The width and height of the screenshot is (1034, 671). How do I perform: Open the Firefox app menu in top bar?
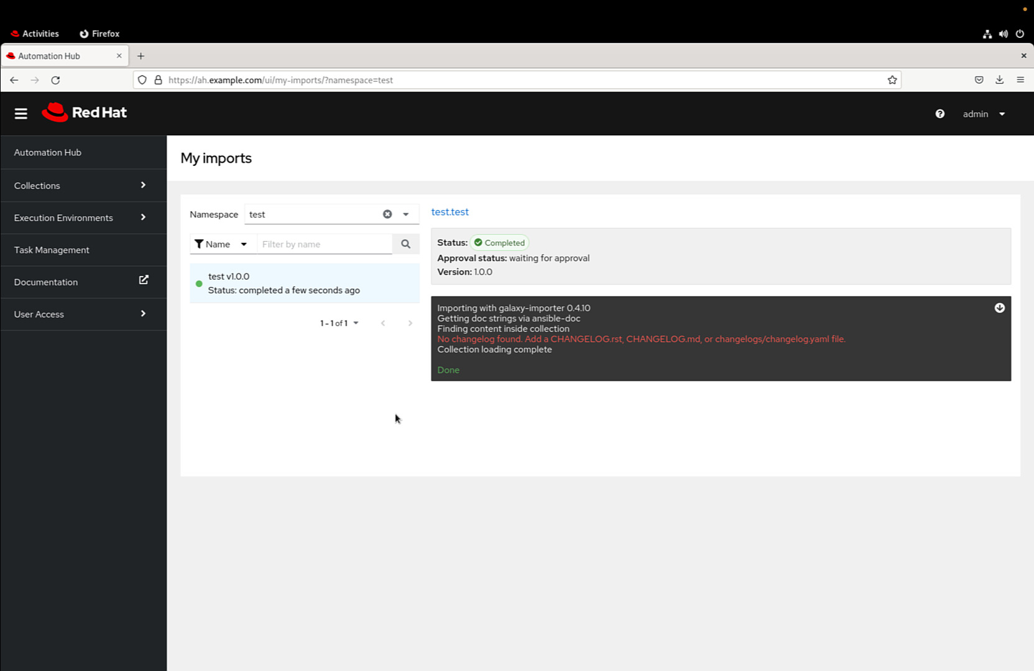coord(99,34)
